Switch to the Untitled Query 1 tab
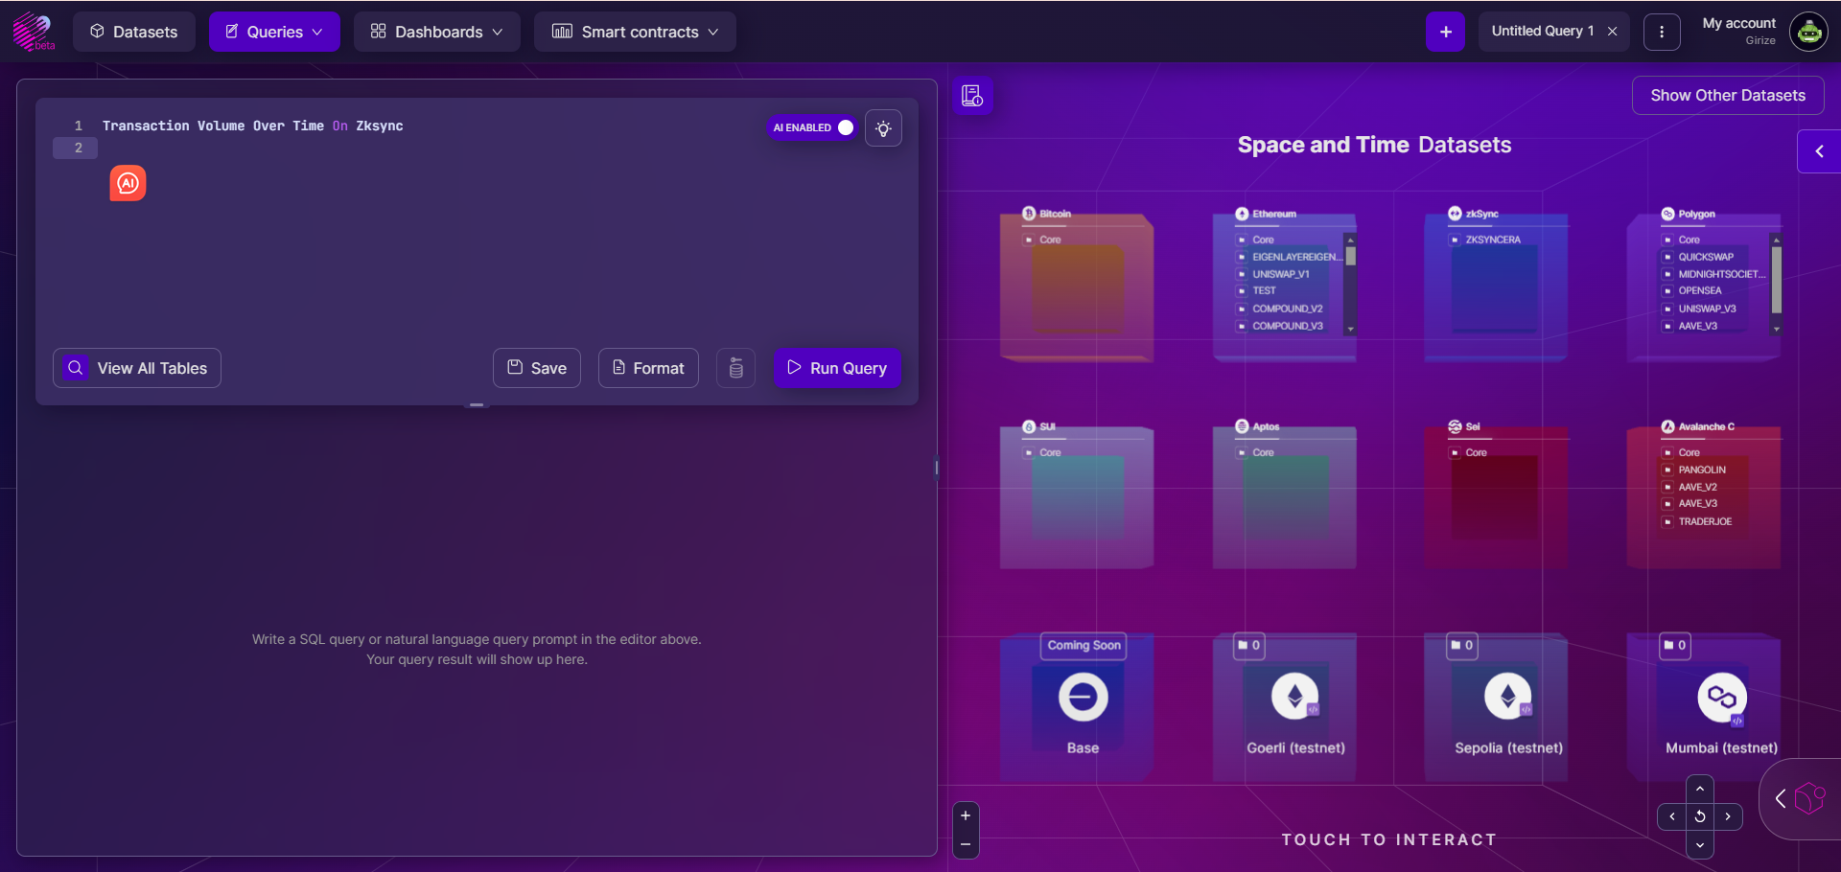1841x872 pixels. [1542, 31]
